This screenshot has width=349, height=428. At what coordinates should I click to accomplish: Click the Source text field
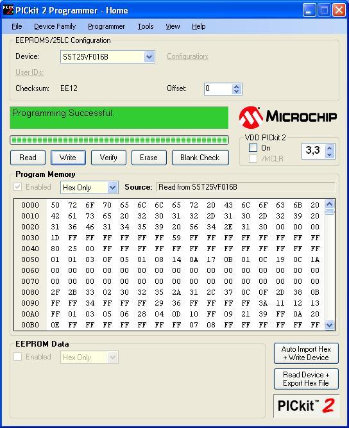coord(246,187)
